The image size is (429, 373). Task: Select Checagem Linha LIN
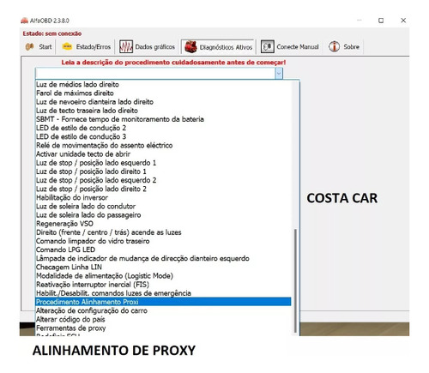[x=163, y=268]
